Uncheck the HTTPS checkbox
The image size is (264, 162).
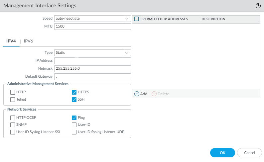point(74,92)
